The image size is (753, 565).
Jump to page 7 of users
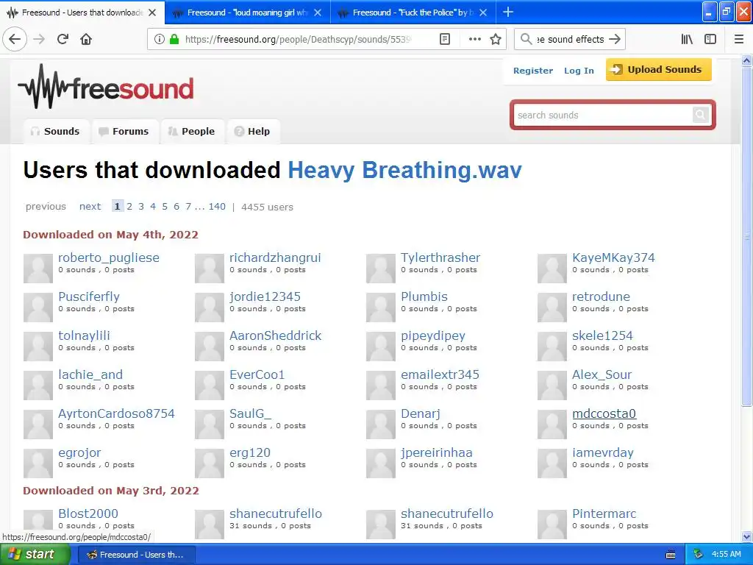pos(188,207)
